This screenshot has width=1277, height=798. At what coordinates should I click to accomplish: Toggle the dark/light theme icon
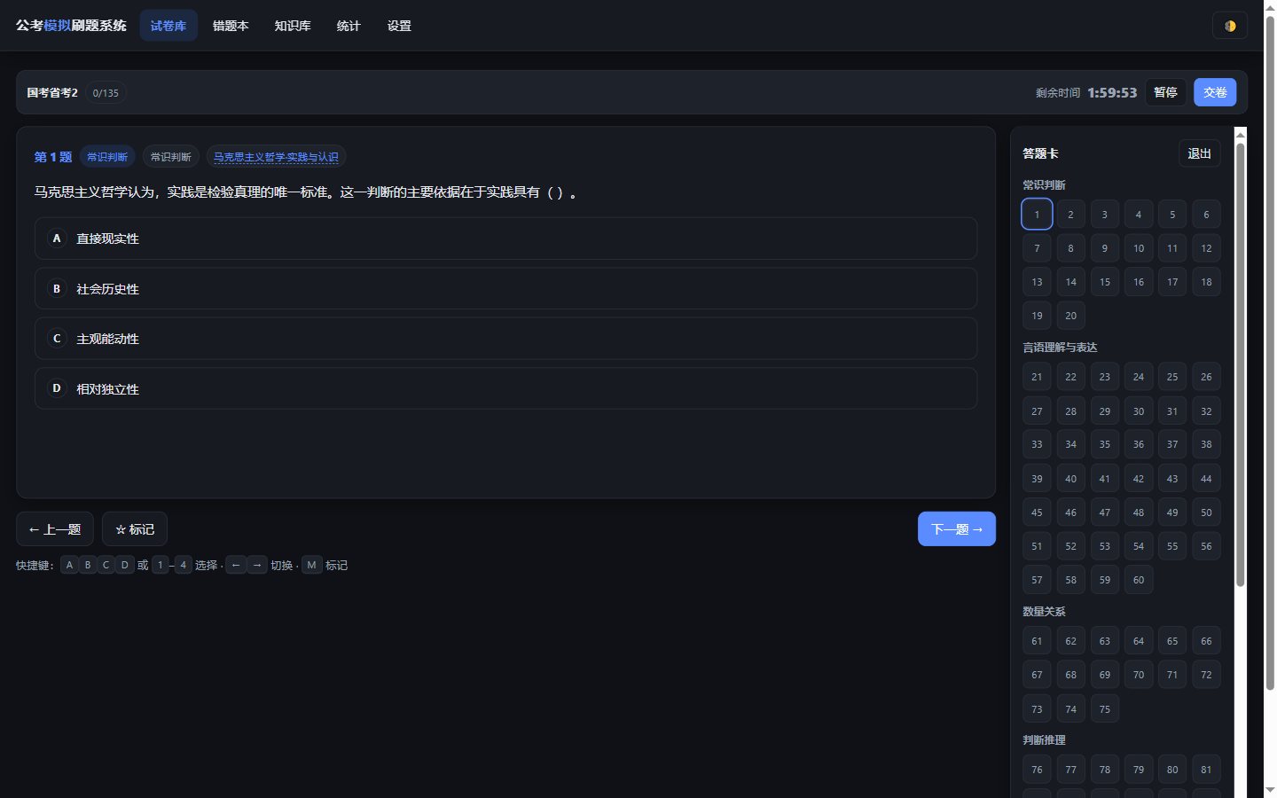coord(1229,26)
